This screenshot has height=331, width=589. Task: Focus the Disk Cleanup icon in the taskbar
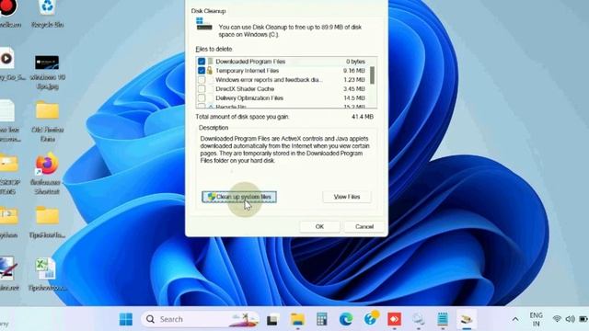point(467,319)
